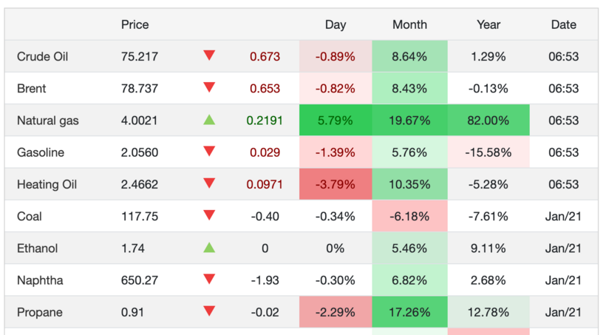606x335 pixels.
Task: Sort table by the Month column header
Action: coord(409,24)
